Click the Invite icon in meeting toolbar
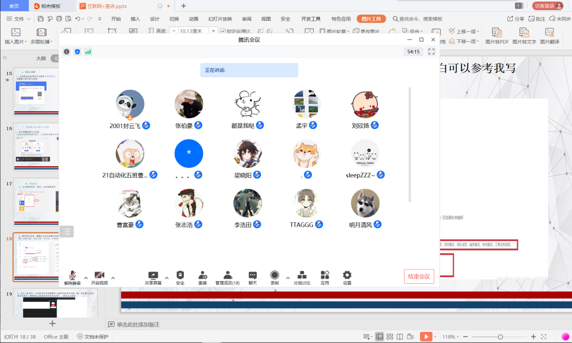The image size is (572, 343). [x=202, y=278]
